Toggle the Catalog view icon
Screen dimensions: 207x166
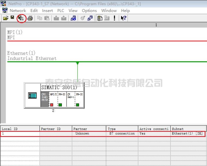point(100,18)
